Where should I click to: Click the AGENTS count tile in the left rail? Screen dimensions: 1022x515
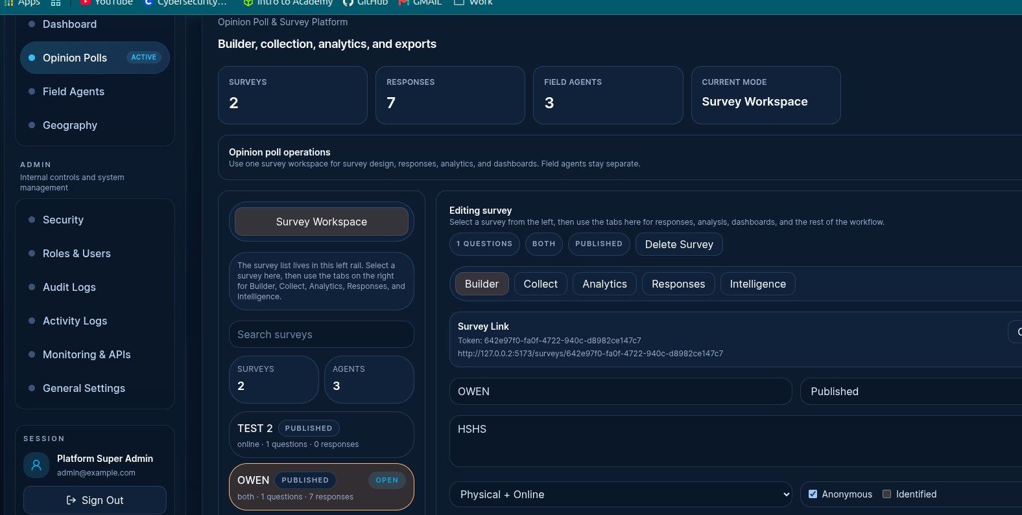click(x=369, y=380)
